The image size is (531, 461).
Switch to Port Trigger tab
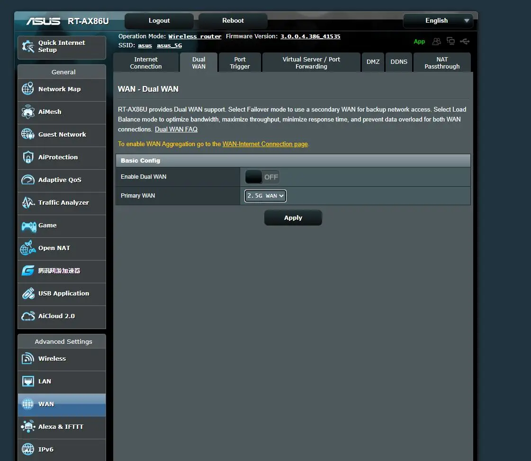[240, 62]
